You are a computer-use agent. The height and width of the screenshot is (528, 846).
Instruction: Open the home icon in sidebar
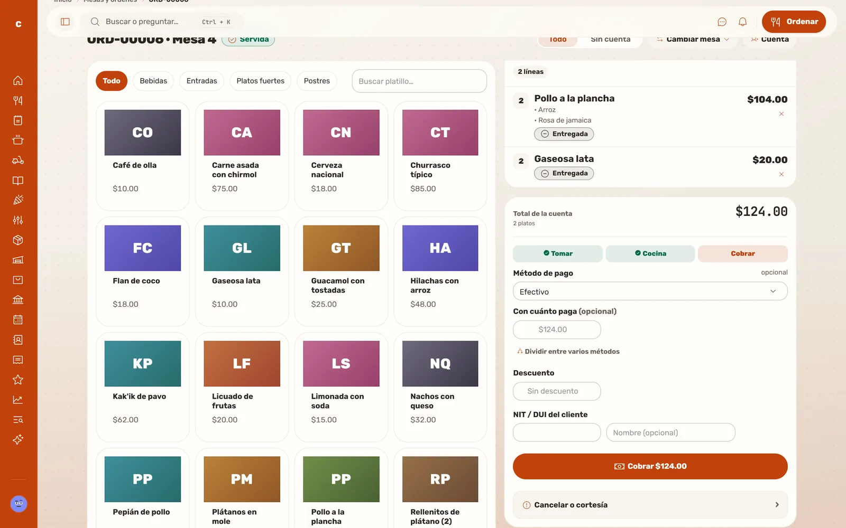pyautogui.click(x=18, y=80)
